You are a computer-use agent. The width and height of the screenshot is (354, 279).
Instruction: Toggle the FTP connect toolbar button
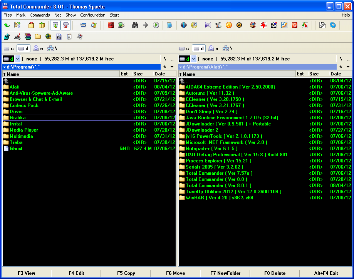[x=55, y=25]
